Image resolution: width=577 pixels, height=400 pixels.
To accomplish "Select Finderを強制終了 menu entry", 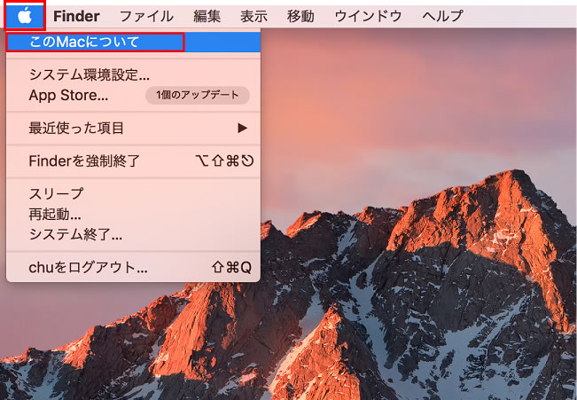I will (x=133, y=161).
